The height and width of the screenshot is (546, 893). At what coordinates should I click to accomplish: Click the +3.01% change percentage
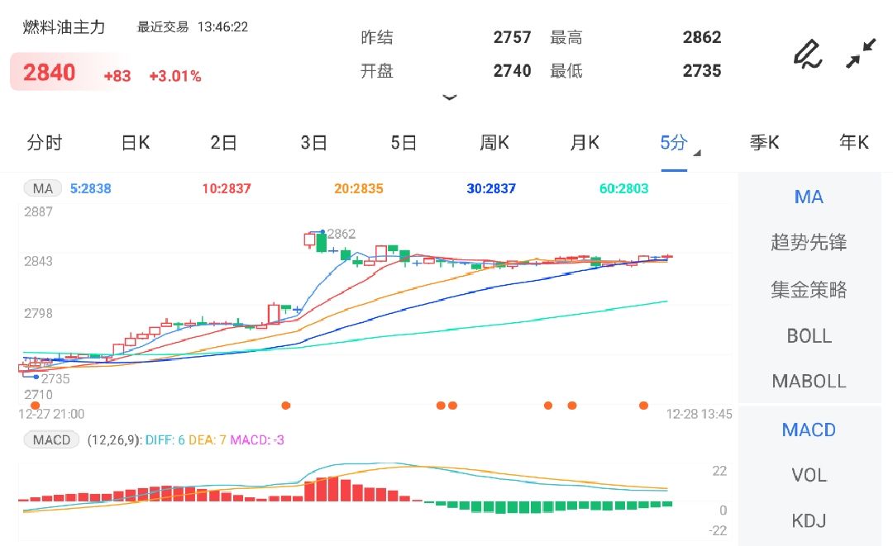(x=174, y=76)
